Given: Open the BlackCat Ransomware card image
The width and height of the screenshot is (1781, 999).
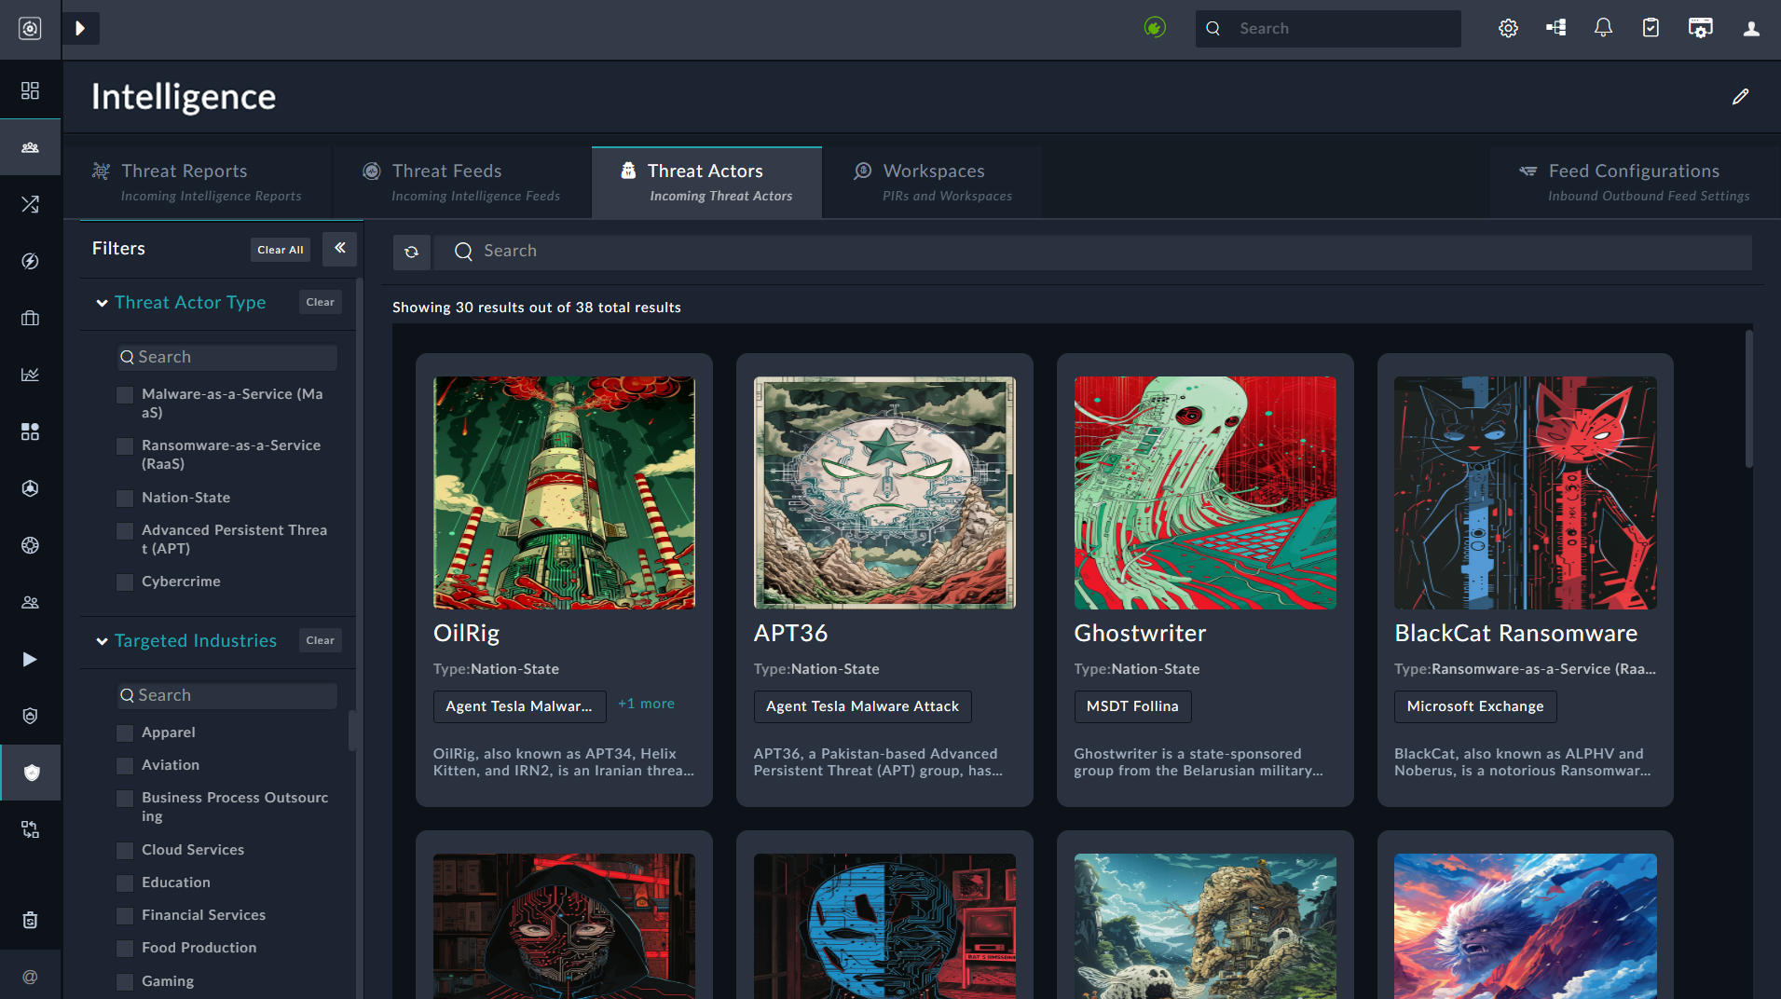Looking at the screenshot, I should pyautogui.click(x=1526, y=493).
